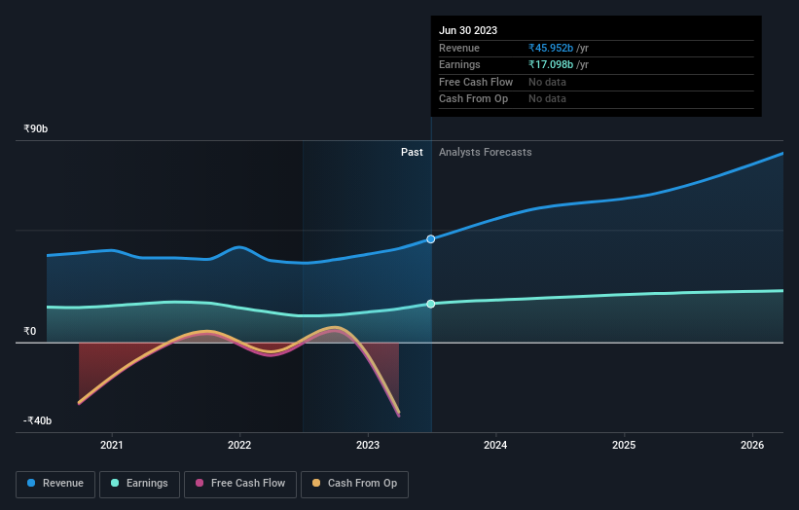The height and width of the screenshot is (510, 799).
Task: Click the Past label on the chart
Action: [412, 152]
